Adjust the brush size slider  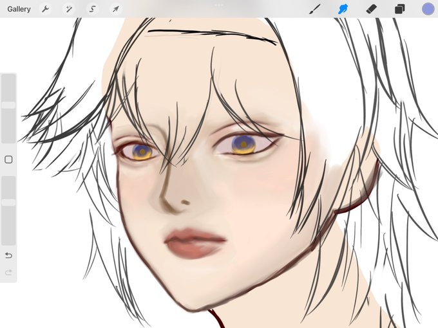[8, 108]
